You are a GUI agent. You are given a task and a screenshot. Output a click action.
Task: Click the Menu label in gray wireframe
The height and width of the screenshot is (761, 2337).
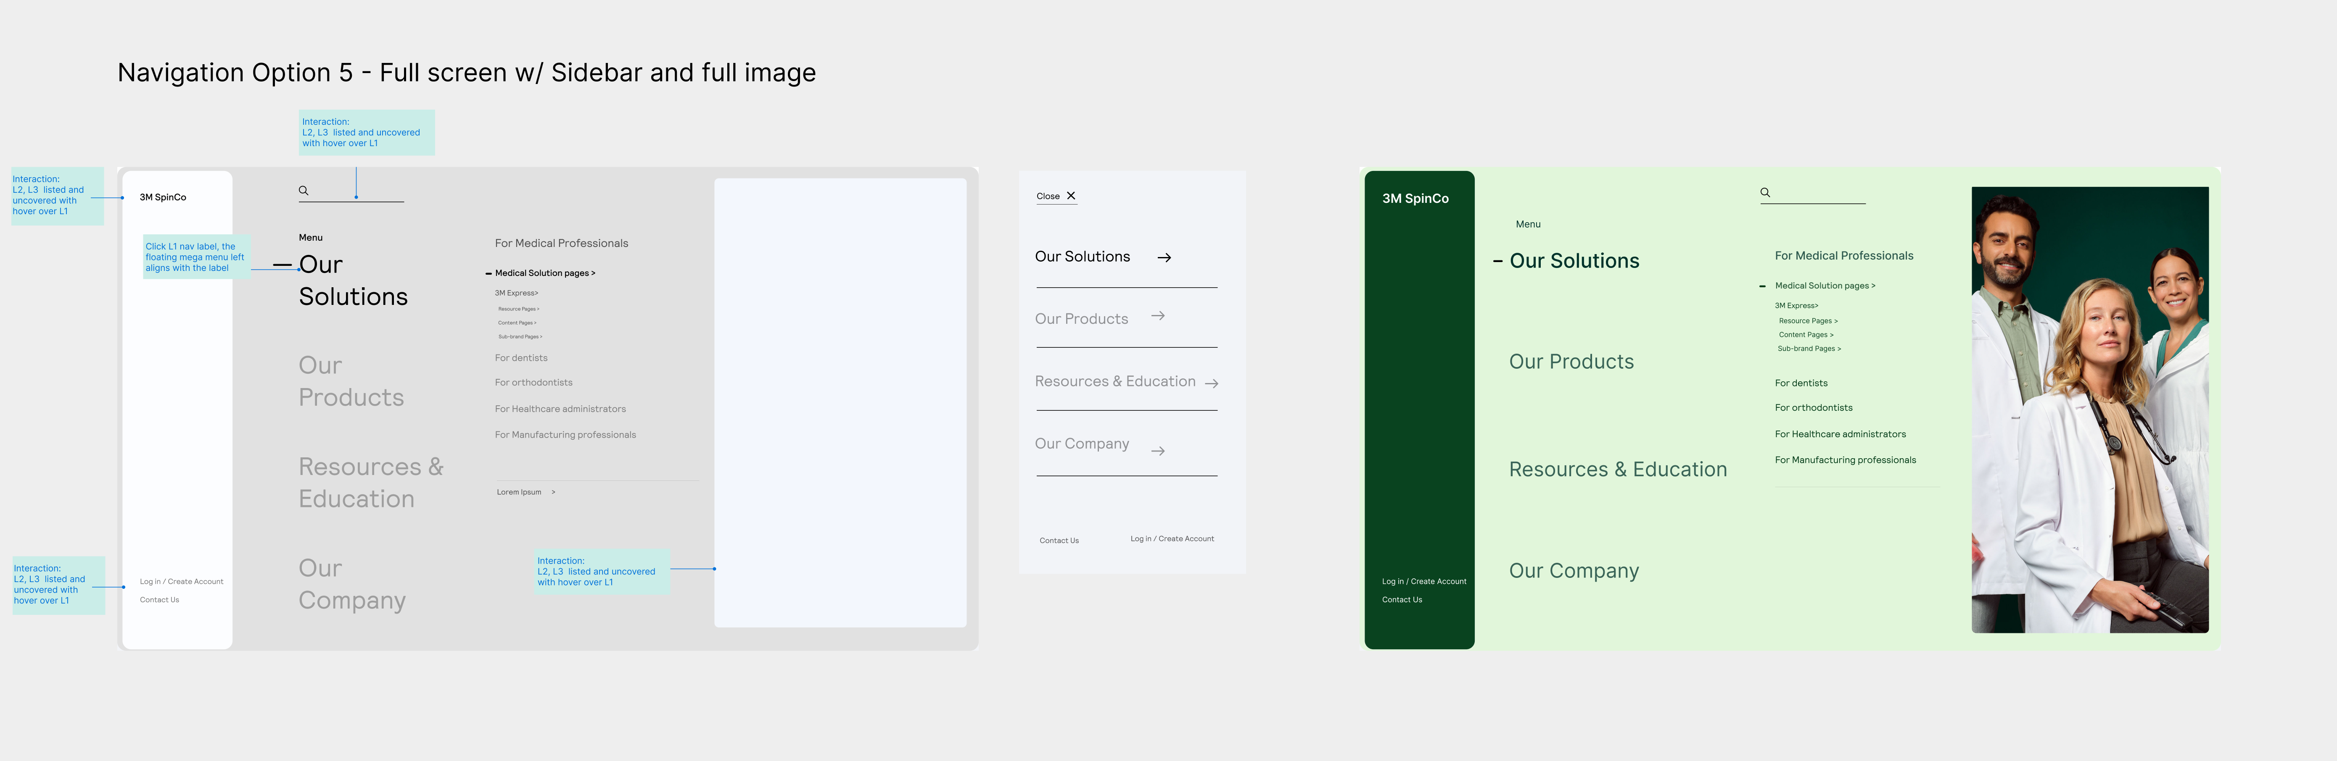[310, 237]
